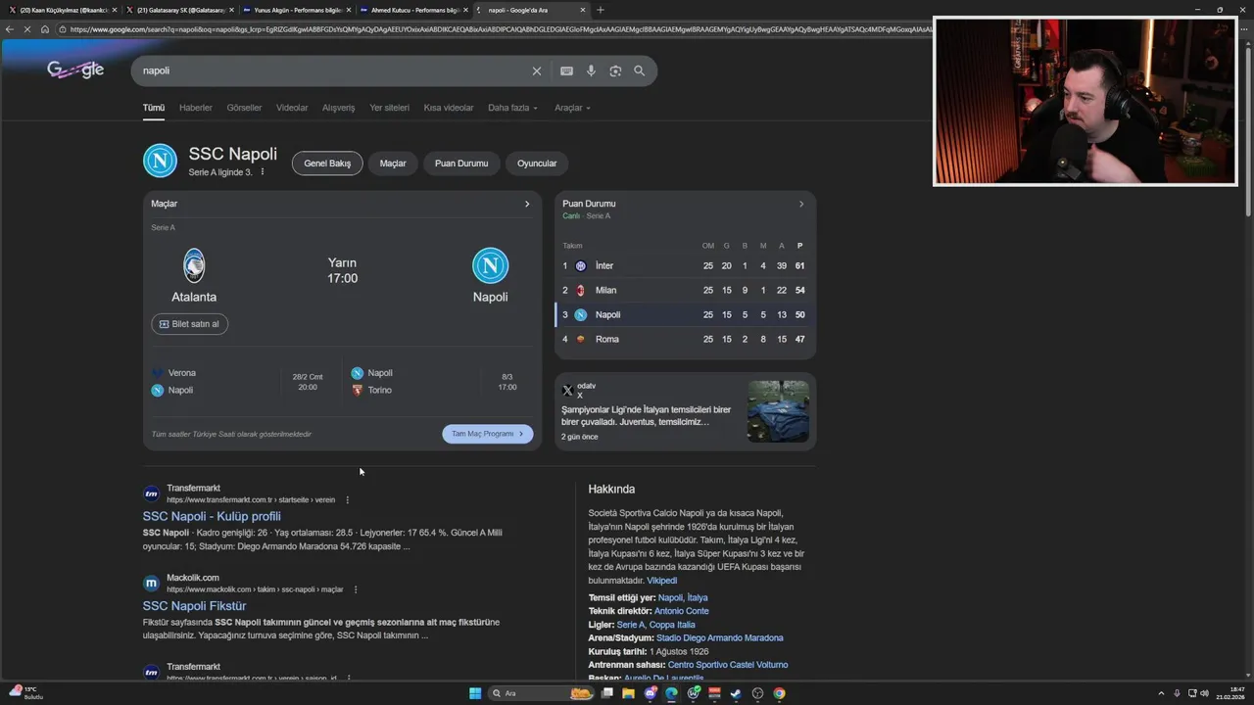
Task: Open the weather widget in taskbar
Action: [x=26, y=693]
